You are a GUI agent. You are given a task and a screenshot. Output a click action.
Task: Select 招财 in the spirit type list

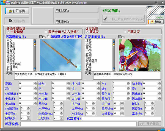[x=88, y=58]
